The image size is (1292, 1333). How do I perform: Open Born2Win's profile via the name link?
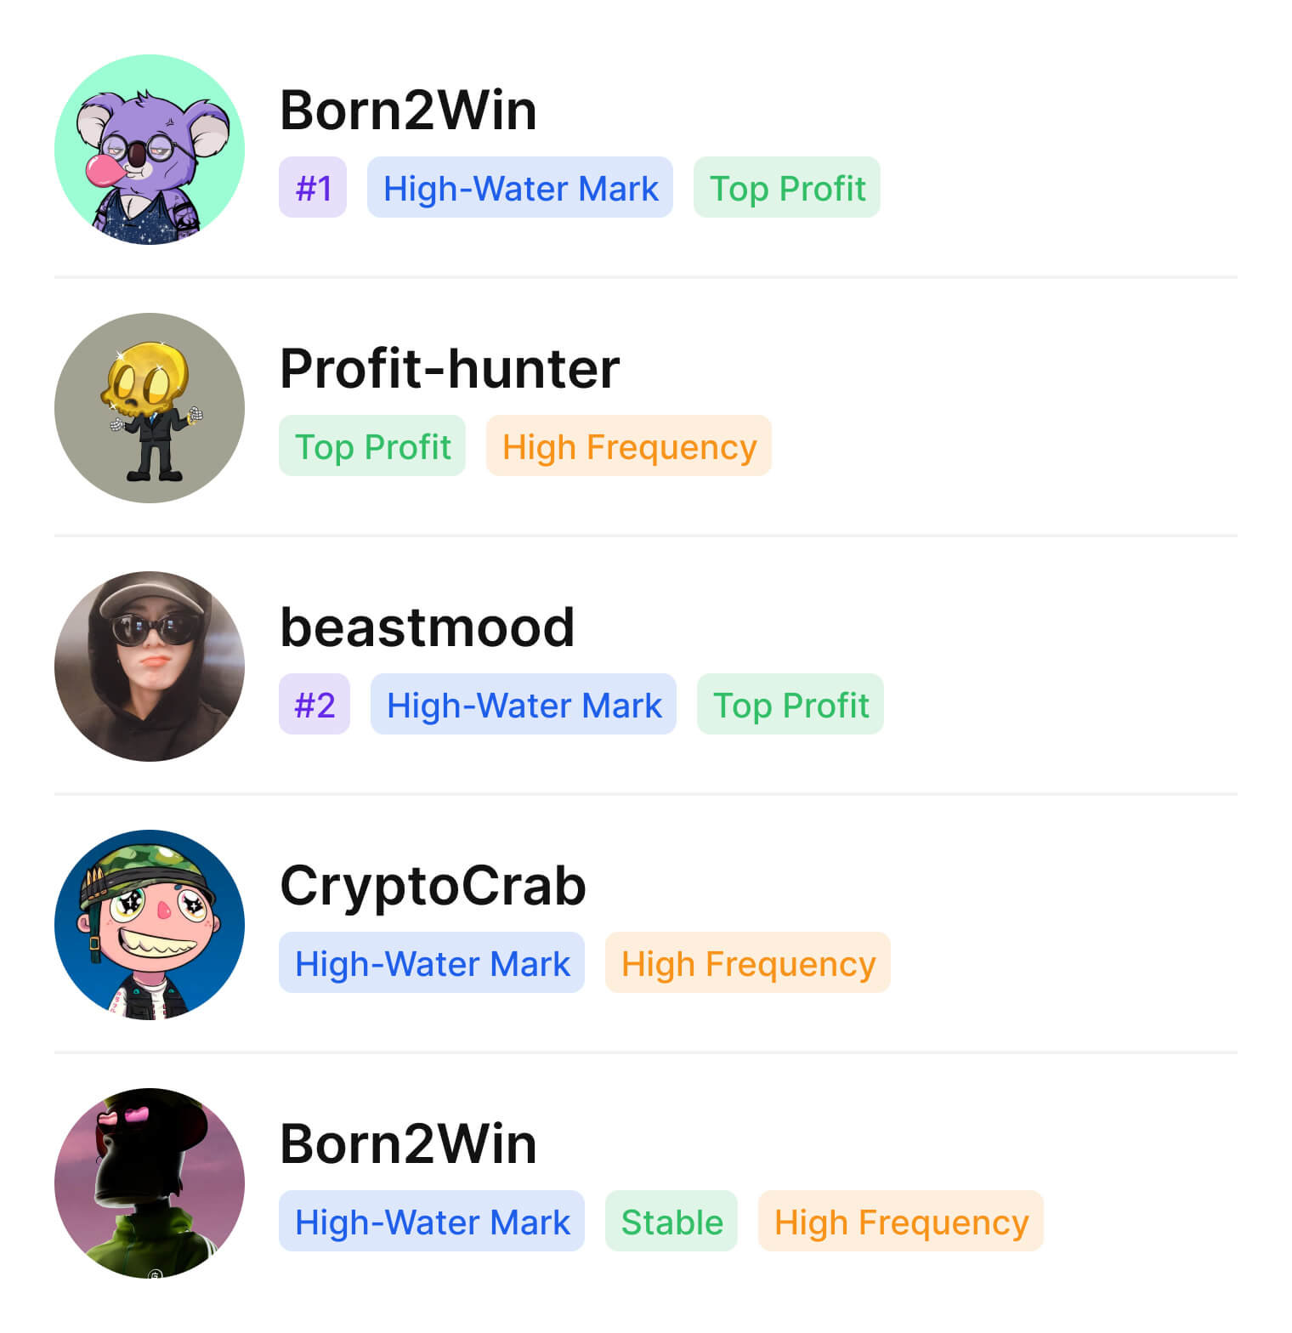[408, 109]
